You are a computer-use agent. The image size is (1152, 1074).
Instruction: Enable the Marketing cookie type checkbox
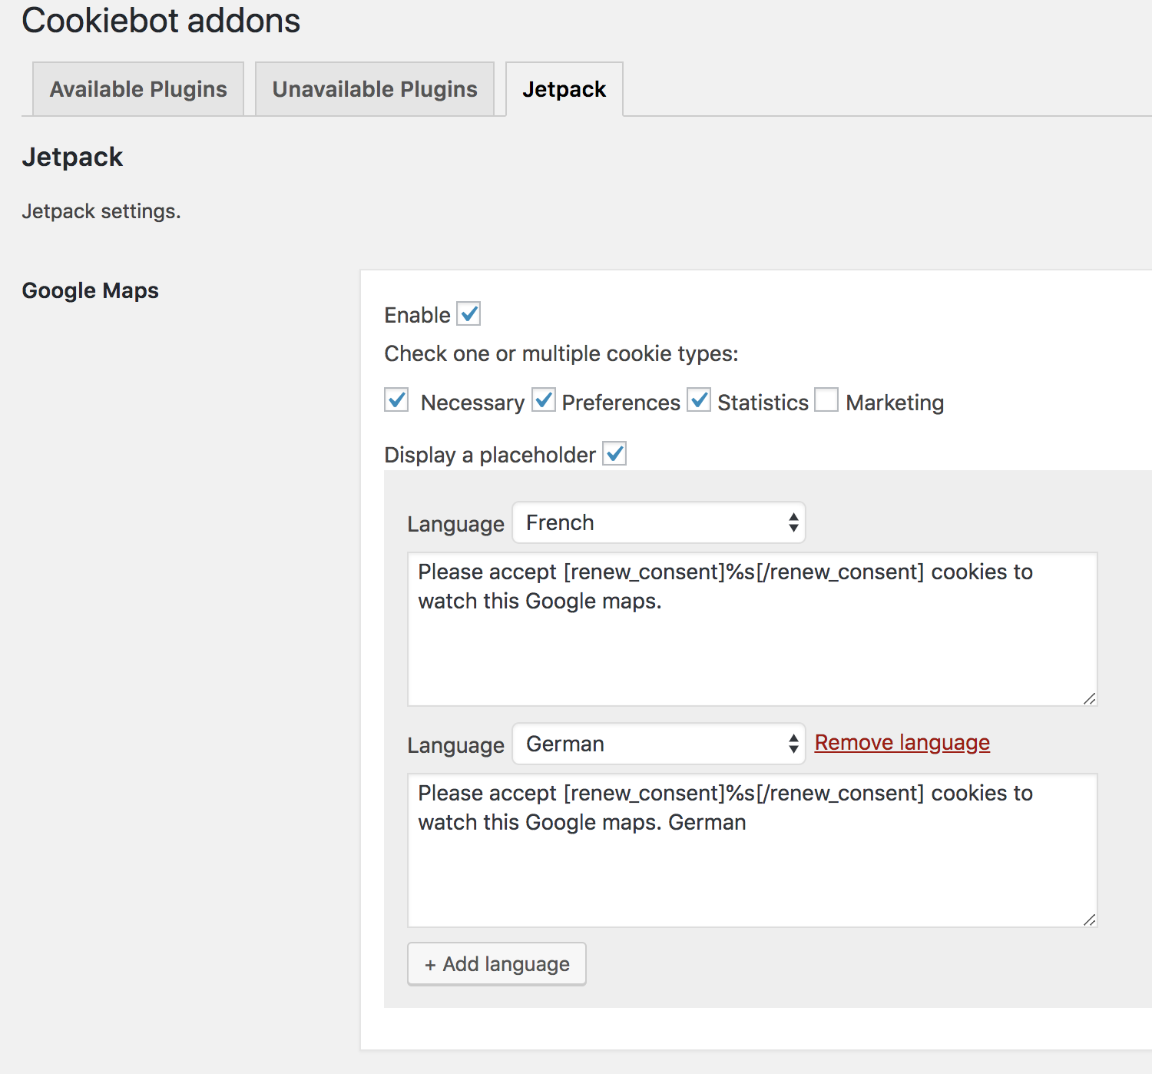point(826,400)
